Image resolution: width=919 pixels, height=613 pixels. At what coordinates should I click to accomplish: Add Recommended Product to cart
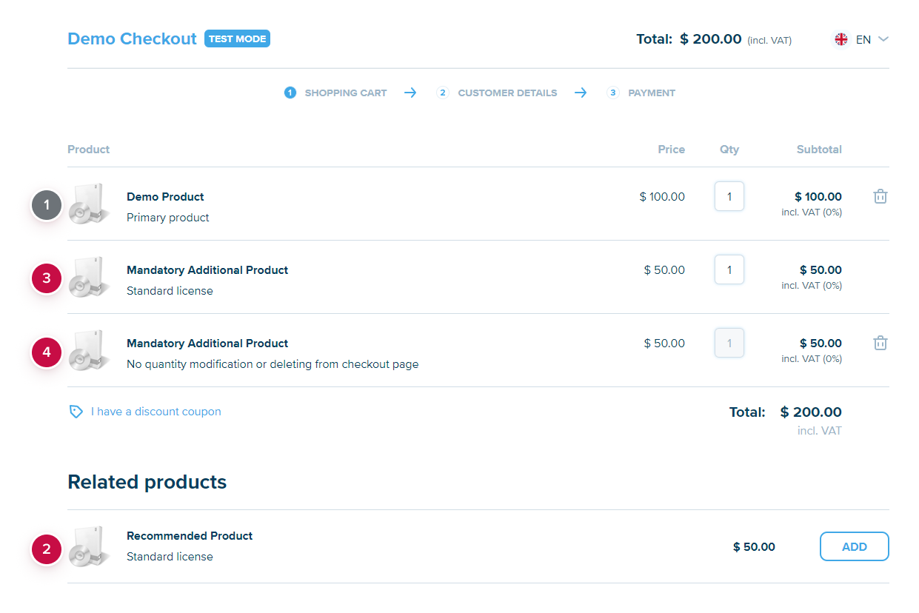(x=854, y=546)
